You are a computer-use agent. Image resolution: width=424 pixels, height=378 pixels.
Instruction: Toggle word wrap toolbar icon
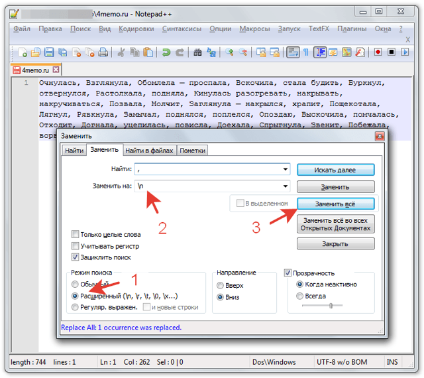click(x=293, y=52)
